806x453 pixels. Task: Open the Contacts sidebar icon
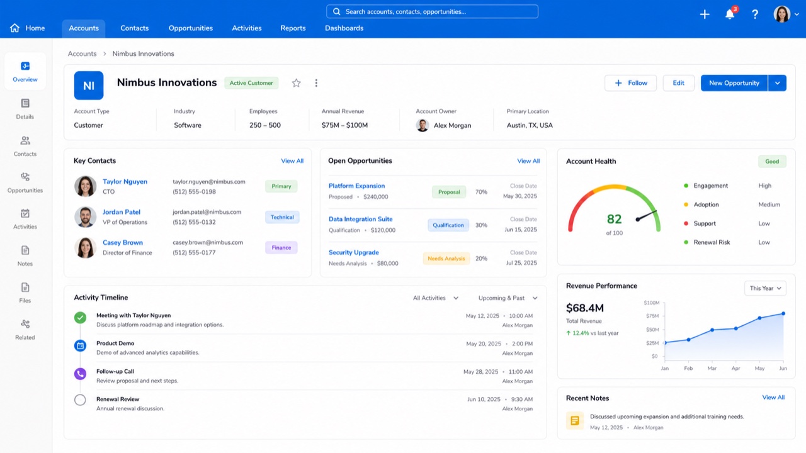pos(25,140)
